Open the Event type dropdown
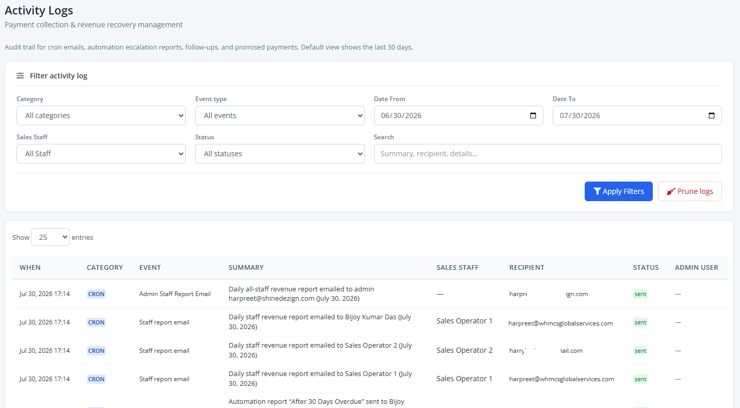 [x=280, y=116]
